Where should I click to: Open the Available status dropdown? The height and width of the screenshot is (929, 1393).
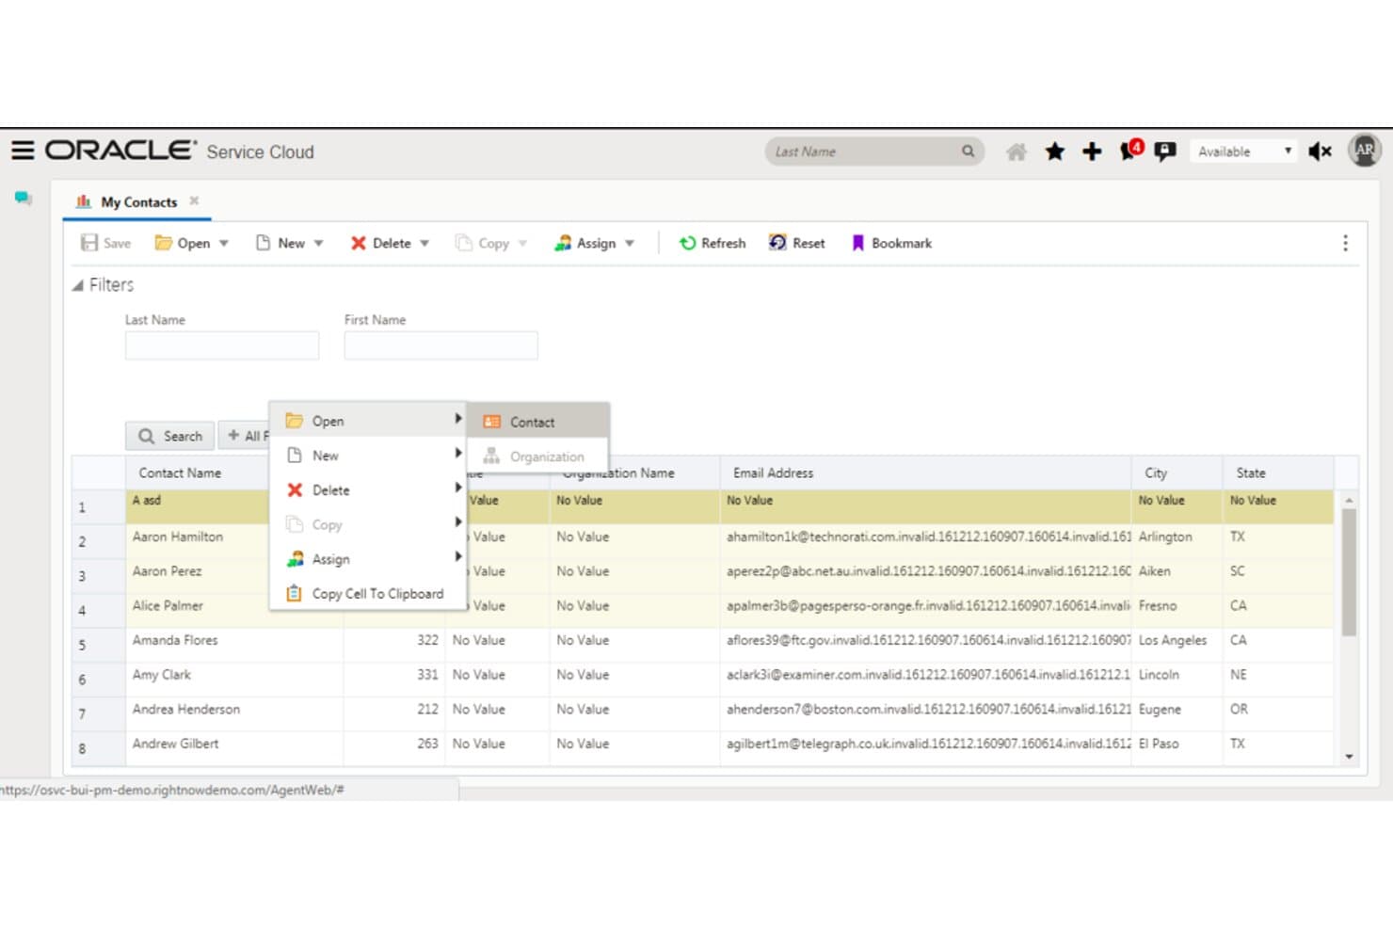click(1244, 152)
